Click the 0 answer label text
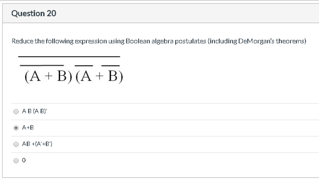 [x=24, y=161]
